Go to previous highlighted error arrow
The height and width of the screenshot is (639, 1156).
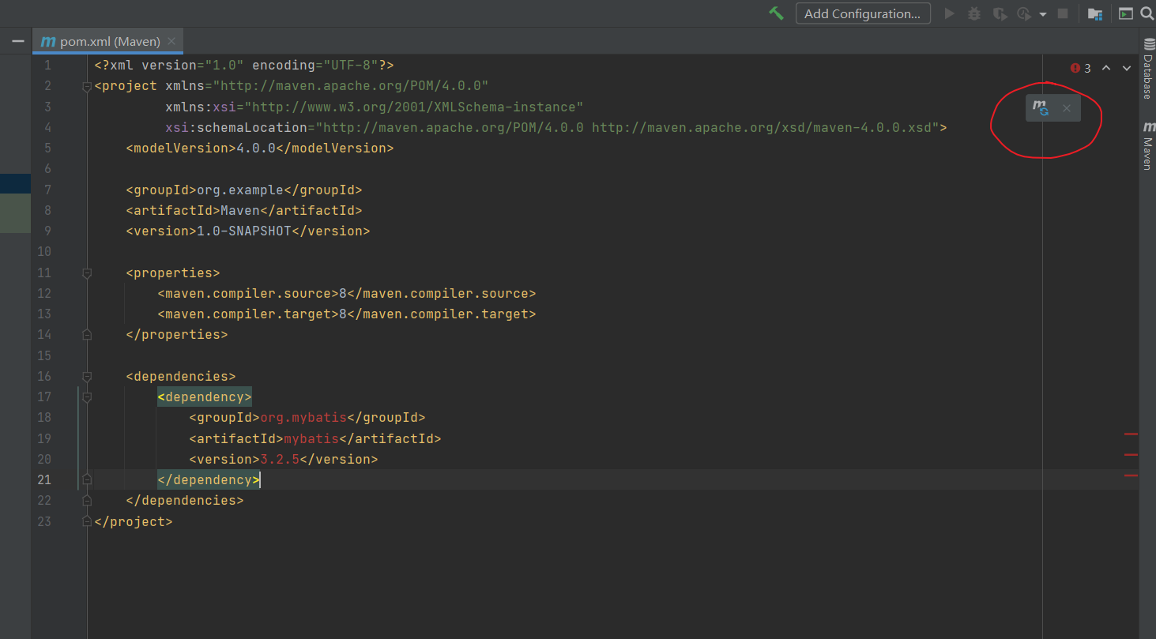(1106, 69)
